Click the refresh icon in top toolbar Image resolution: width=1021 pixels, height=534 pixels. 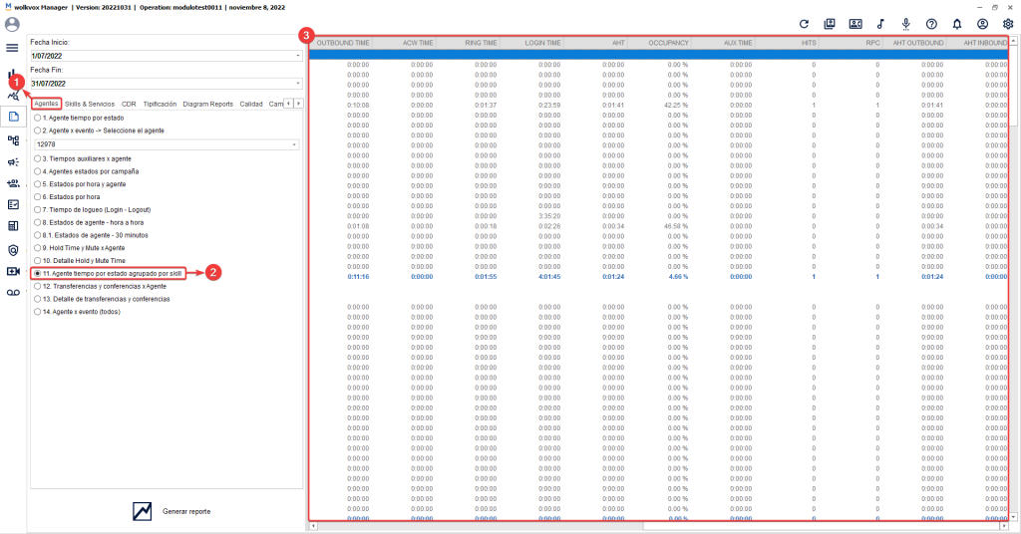(x=805, y=24)
